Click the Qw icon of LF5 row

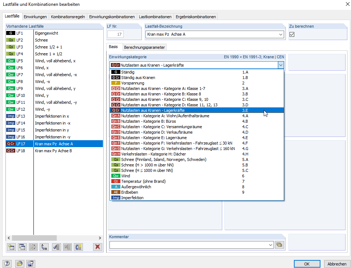tap(11, 61)
